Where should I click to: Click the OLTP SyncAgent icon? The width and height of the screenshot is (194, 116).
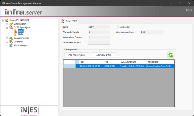[x=11, y=27]
